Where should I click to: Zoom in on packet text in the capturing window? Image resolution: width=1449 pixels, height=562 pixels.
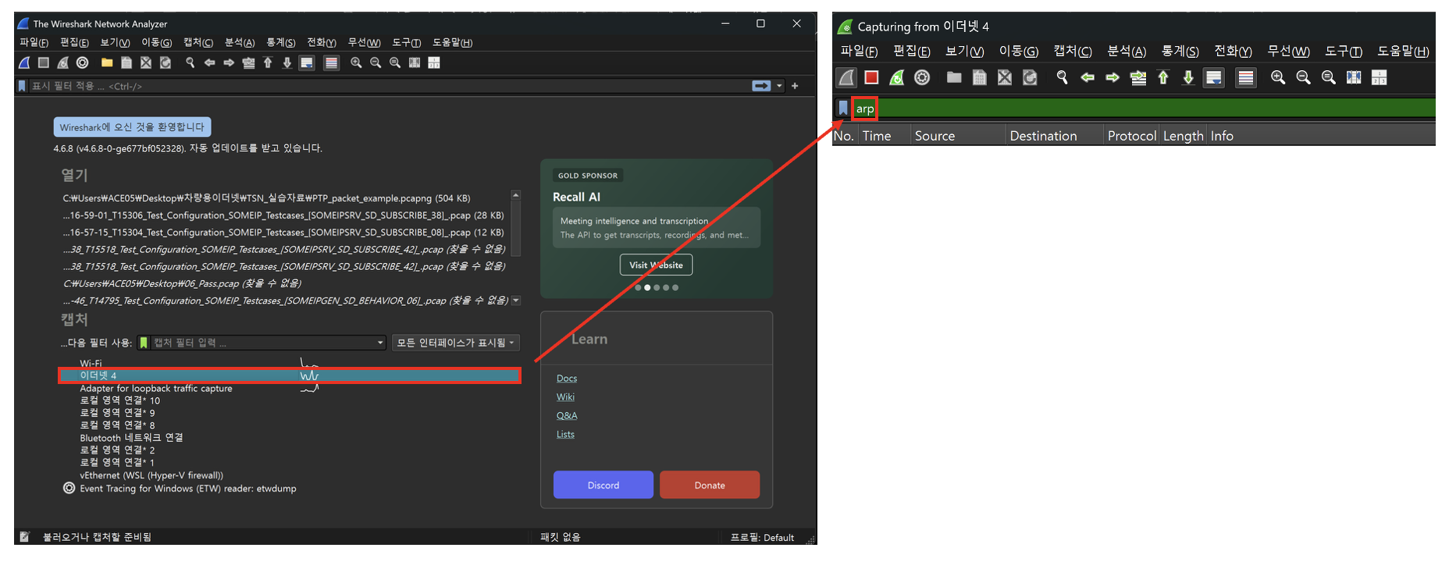pos(1278,77)
